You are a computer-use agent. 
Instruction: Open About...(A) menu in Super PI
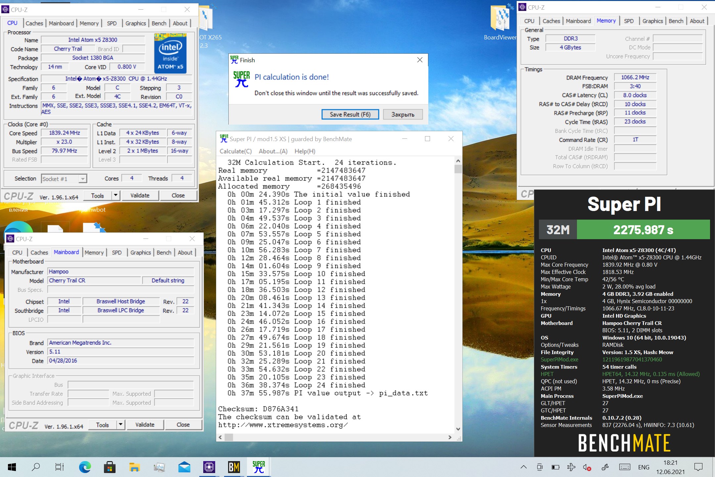point(273,151)
